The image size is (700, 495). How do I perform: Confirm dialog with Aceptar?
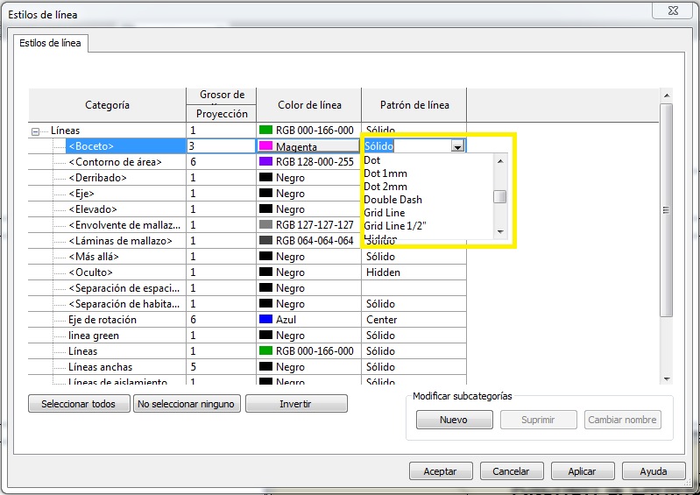pyautogui.click(x=440, y=471)
